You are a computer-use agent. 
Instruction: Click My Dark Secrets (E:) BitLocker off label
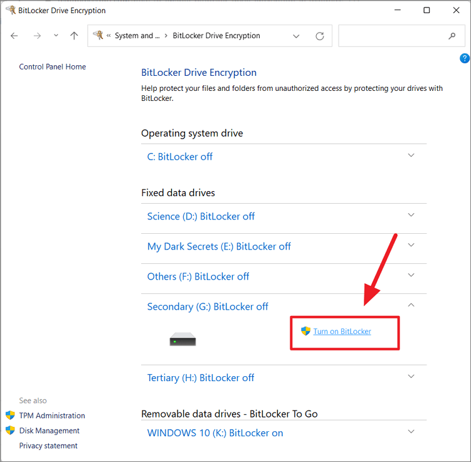pyautogui.click(x=219, y=246)
